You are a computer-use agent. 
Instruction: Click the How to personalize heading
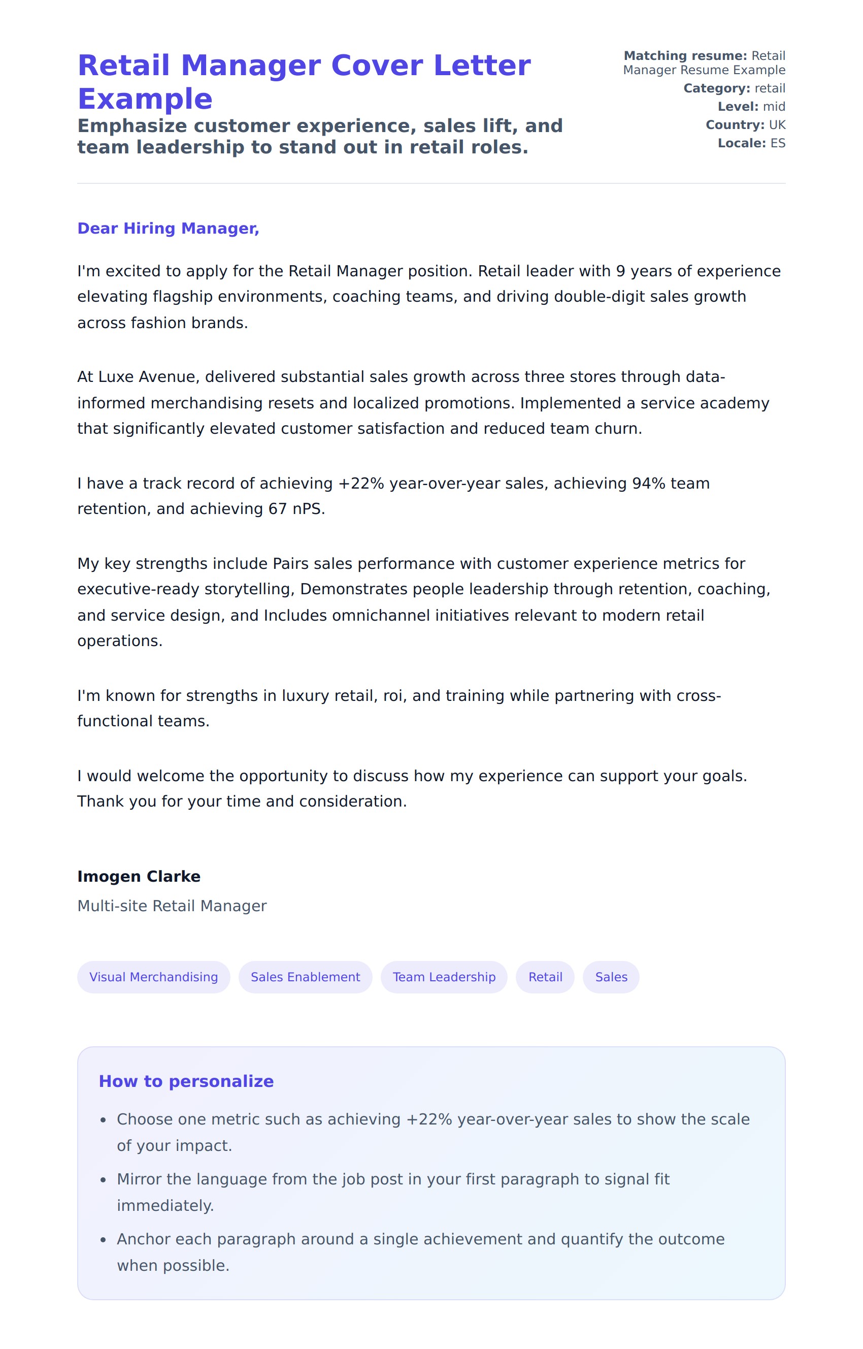(186, 1081)
